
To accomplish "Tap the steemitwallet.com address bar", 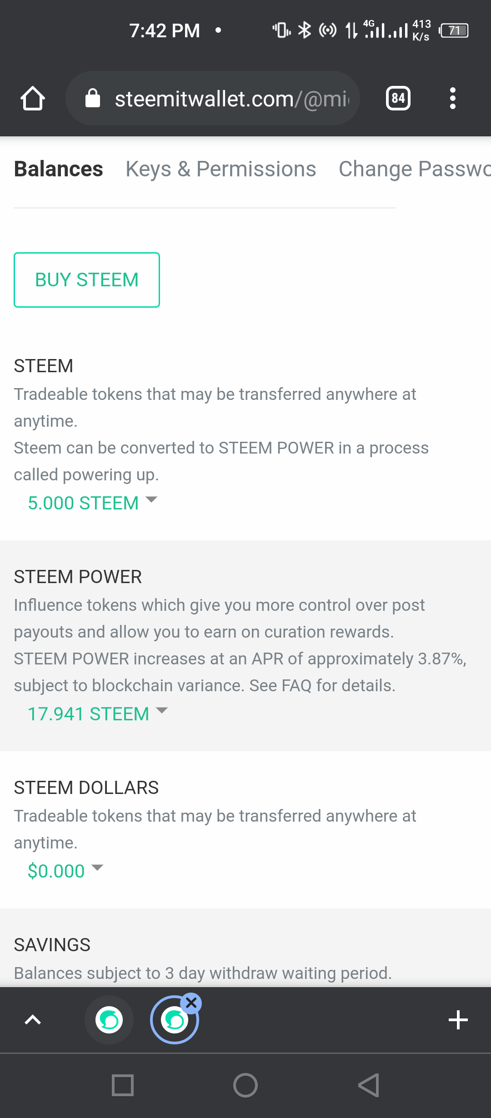I will (213, 98).
